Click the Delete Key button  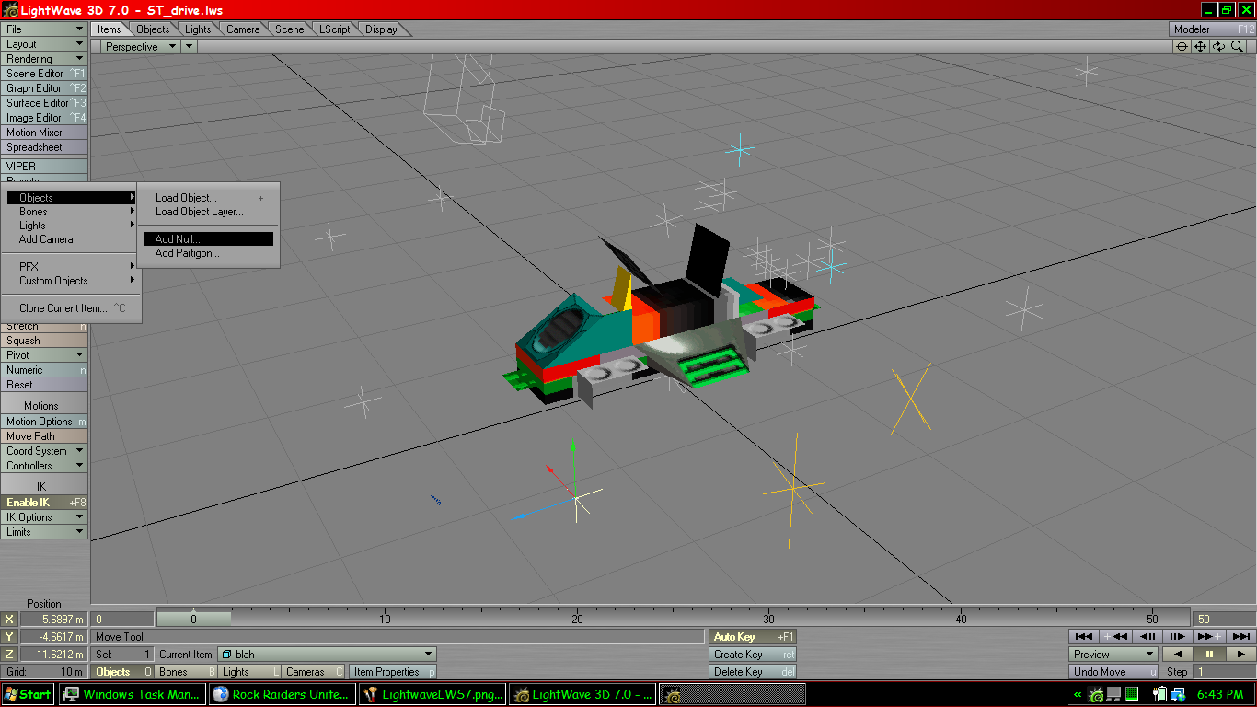pyautogui.click(x=753, y=672)
